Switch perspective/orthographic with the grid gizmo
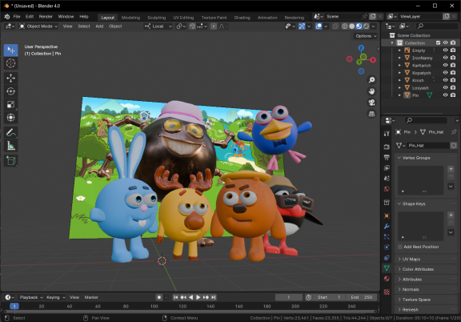Image resolution: width=461 pixels, height=322 pixels. click(372, 114)
